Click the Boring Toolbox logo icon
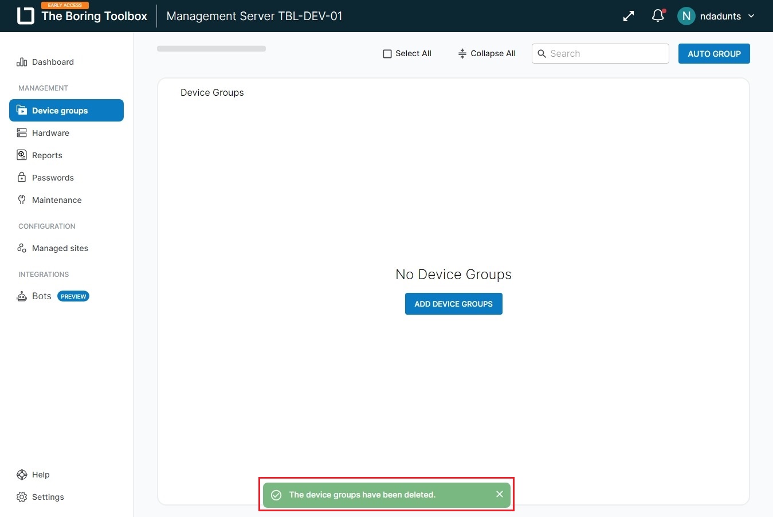This screenshot has height=517, width=773. tap(26, 16)
